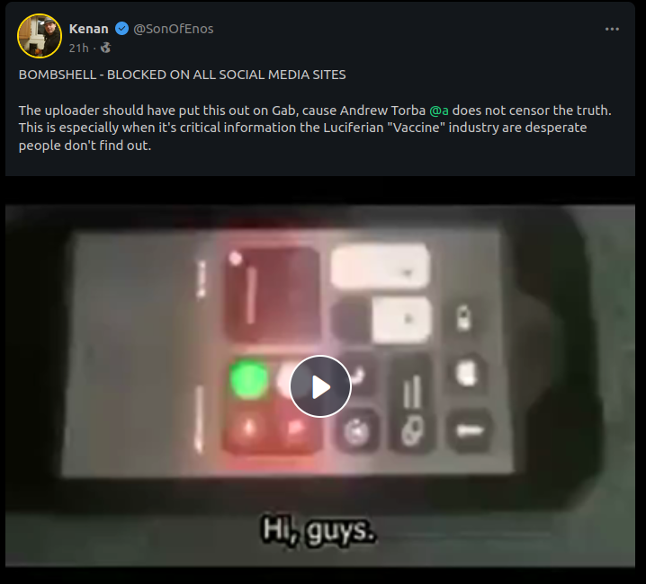This screenshot has height=584, width=646.
Task: Click the green round toggle in video
Action: tap(248, 379)
